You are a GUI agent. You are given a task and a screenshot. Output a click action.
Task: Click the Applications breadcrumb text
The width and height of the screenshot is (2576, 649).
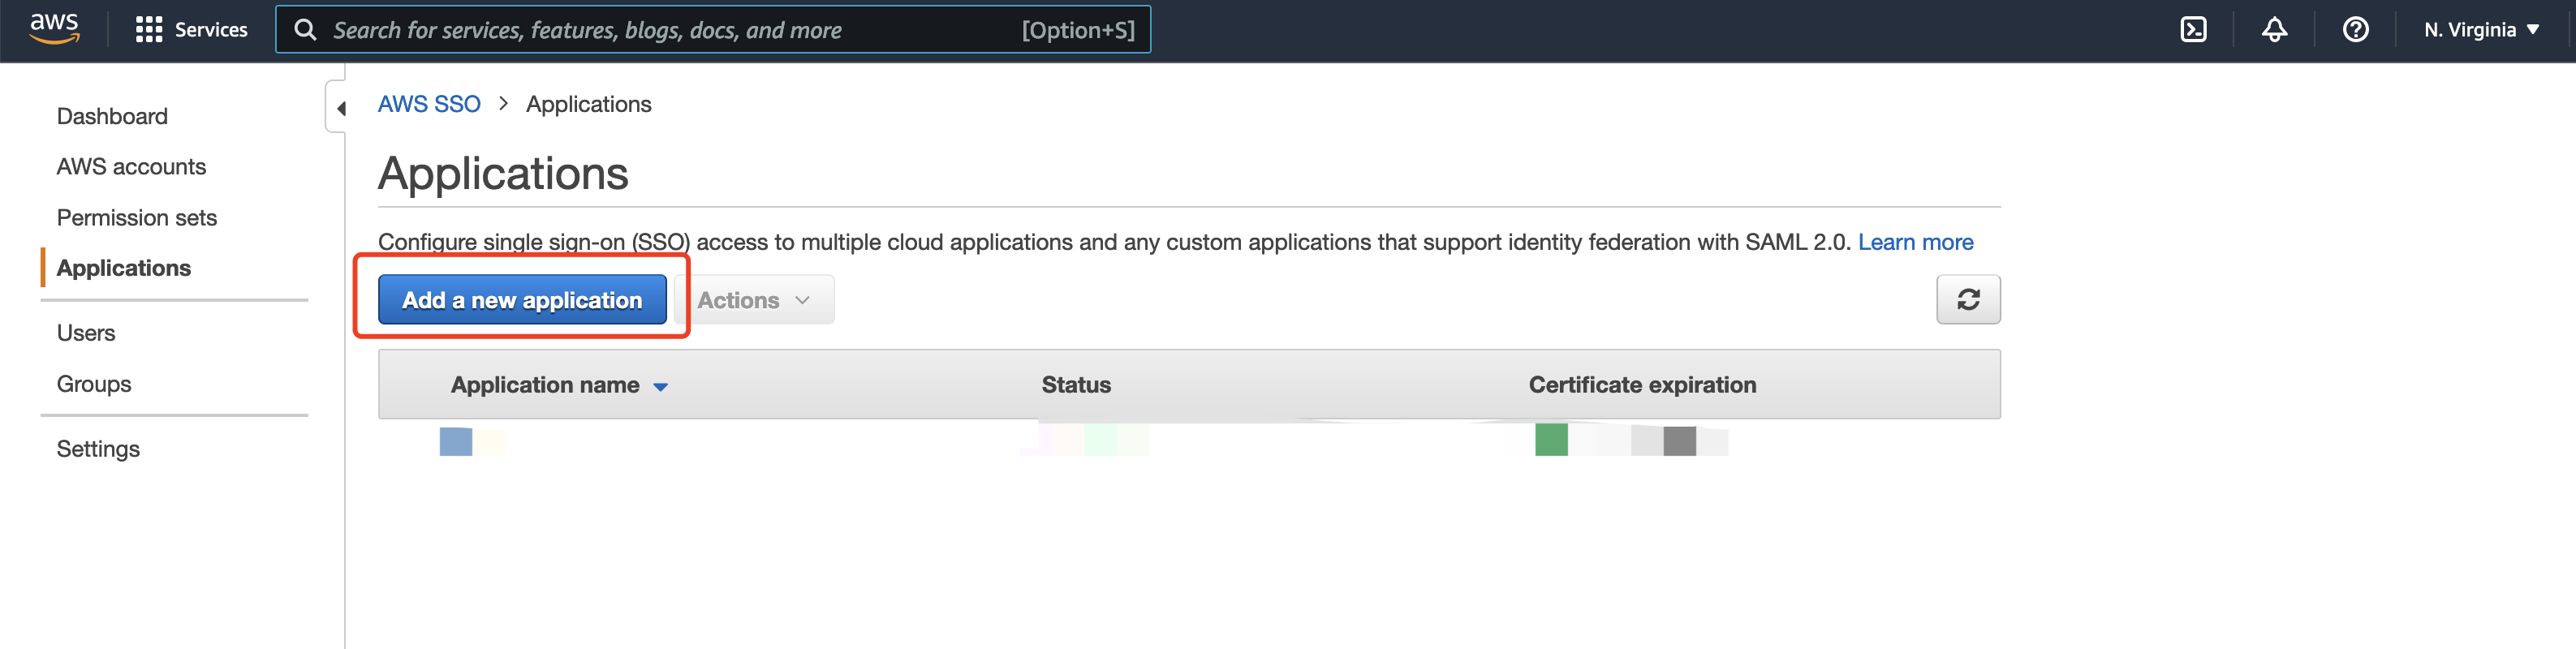[x=589, y=104]
